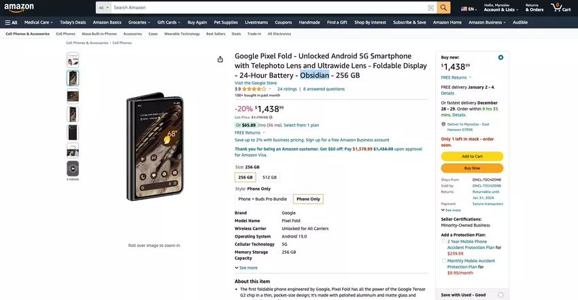Screen dimensions: 578x300
Task: Select the second product image thumbnail
Action: (x=73, y=78)
